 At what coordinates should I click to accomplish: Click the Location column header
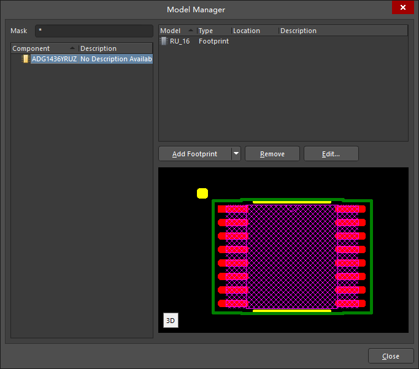click(255, 31)
